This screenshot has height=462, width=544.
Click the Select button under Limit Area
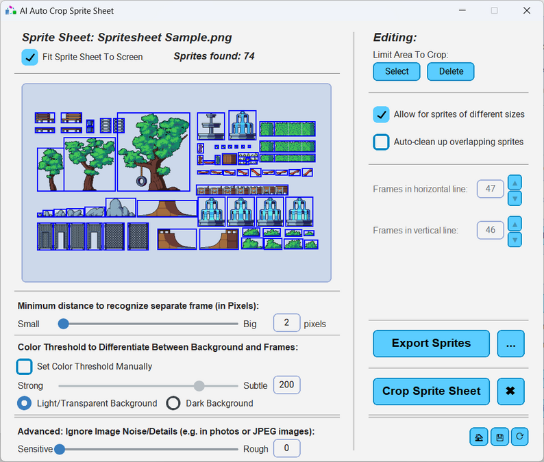(397, 71)
